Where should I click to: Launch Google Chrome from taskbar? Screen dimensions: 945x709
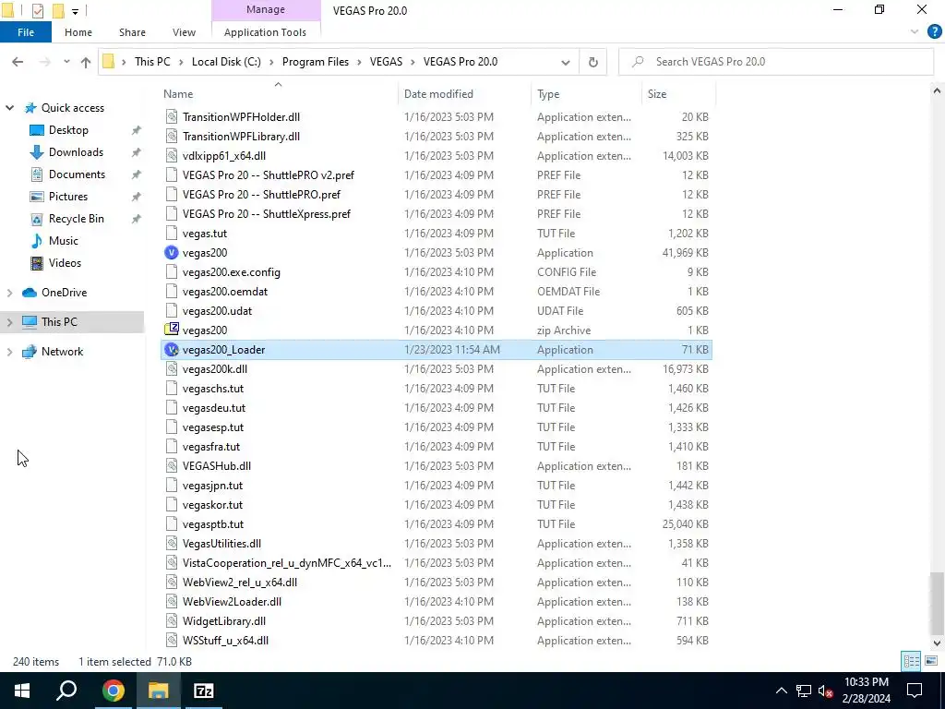[x=113, y=691]
